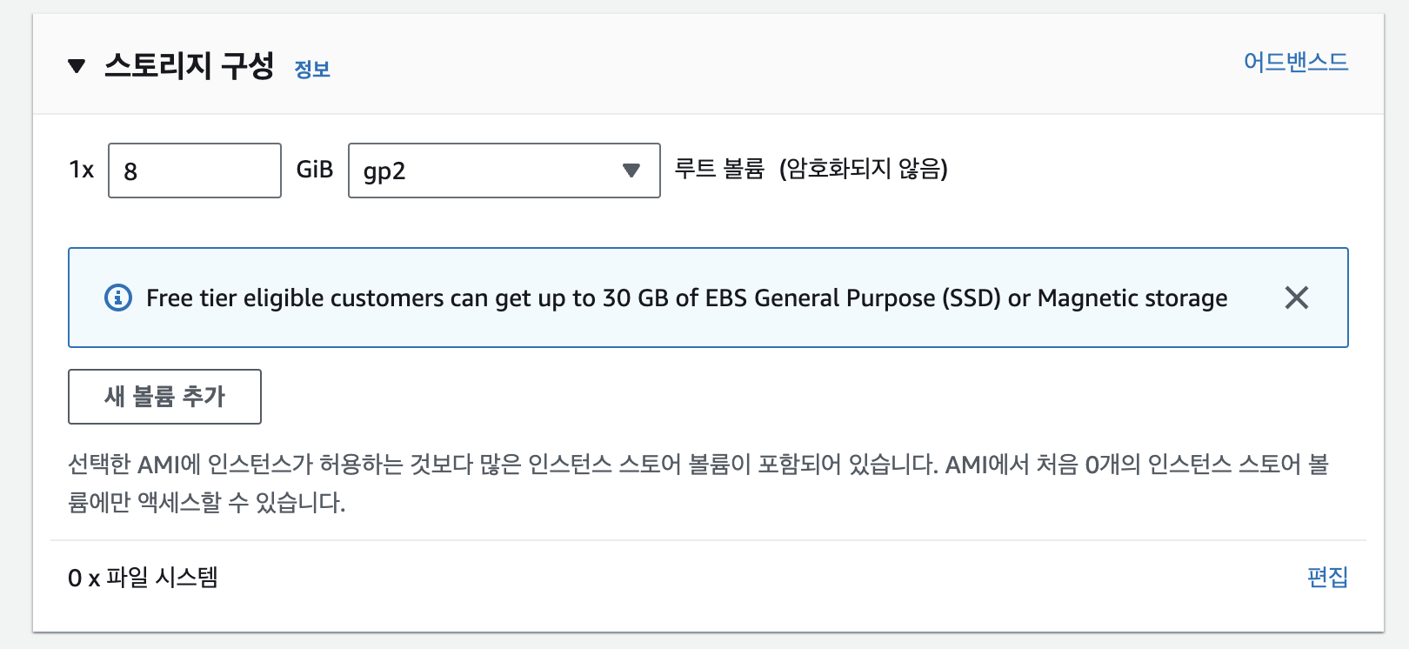Viewport: 1409px width, 649px height.
Task: Click the (암호화되지 않음) encryption status text
Action: click(864, 168)
